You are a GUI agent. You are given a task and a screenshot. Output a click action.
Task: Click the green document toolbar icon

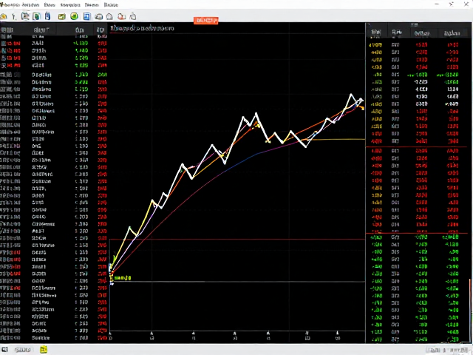click(36, 16)
